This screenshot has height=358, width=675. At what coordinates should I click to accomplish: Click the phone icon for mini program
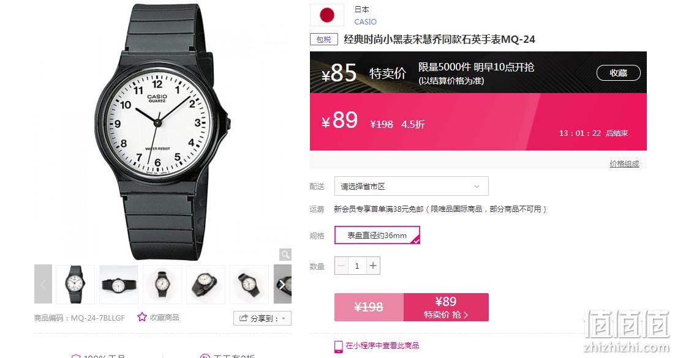[x=339, y=346]
